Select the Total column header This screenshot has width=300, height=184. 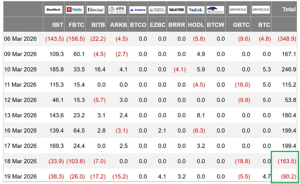point(289,9)
